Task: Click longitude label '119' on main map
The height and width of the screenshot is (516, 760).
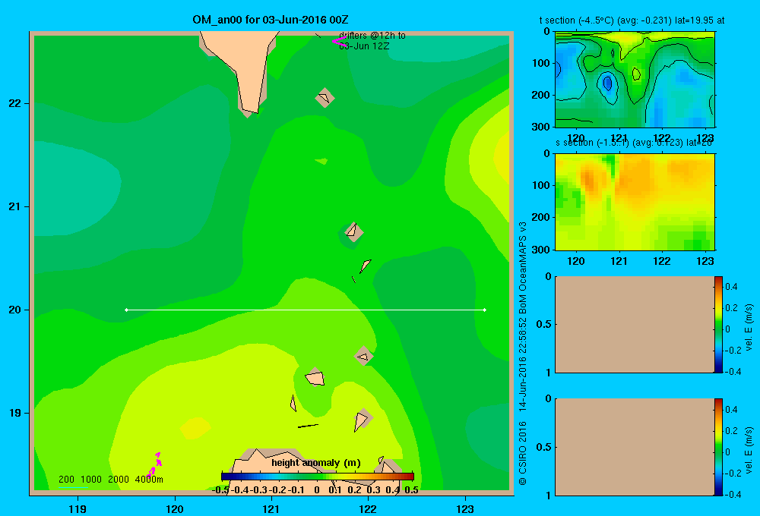Action: pos(78,508)
